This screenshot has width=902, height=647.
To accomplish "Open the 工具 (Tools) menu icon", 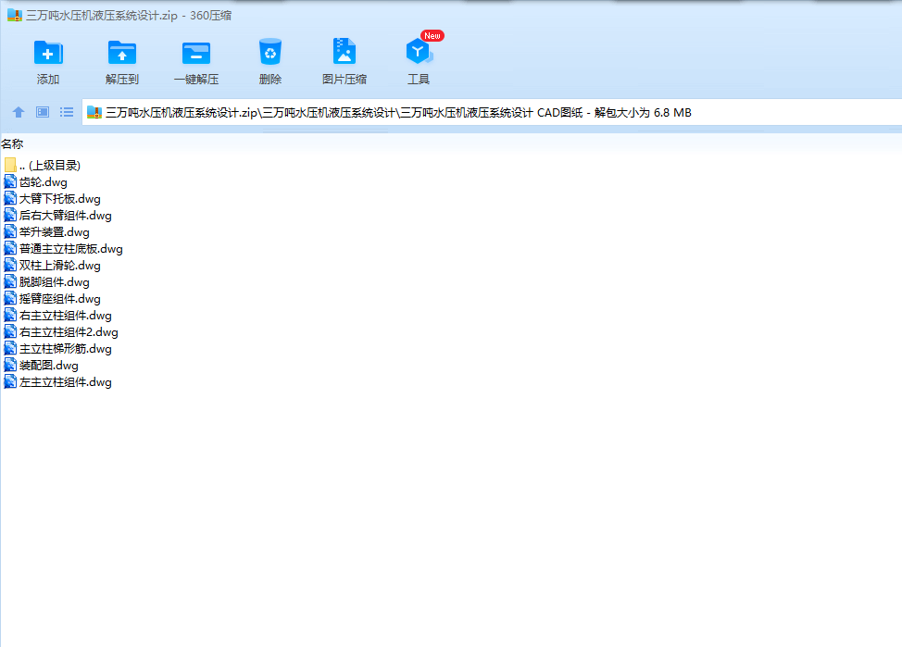I will tap(419, 53).
